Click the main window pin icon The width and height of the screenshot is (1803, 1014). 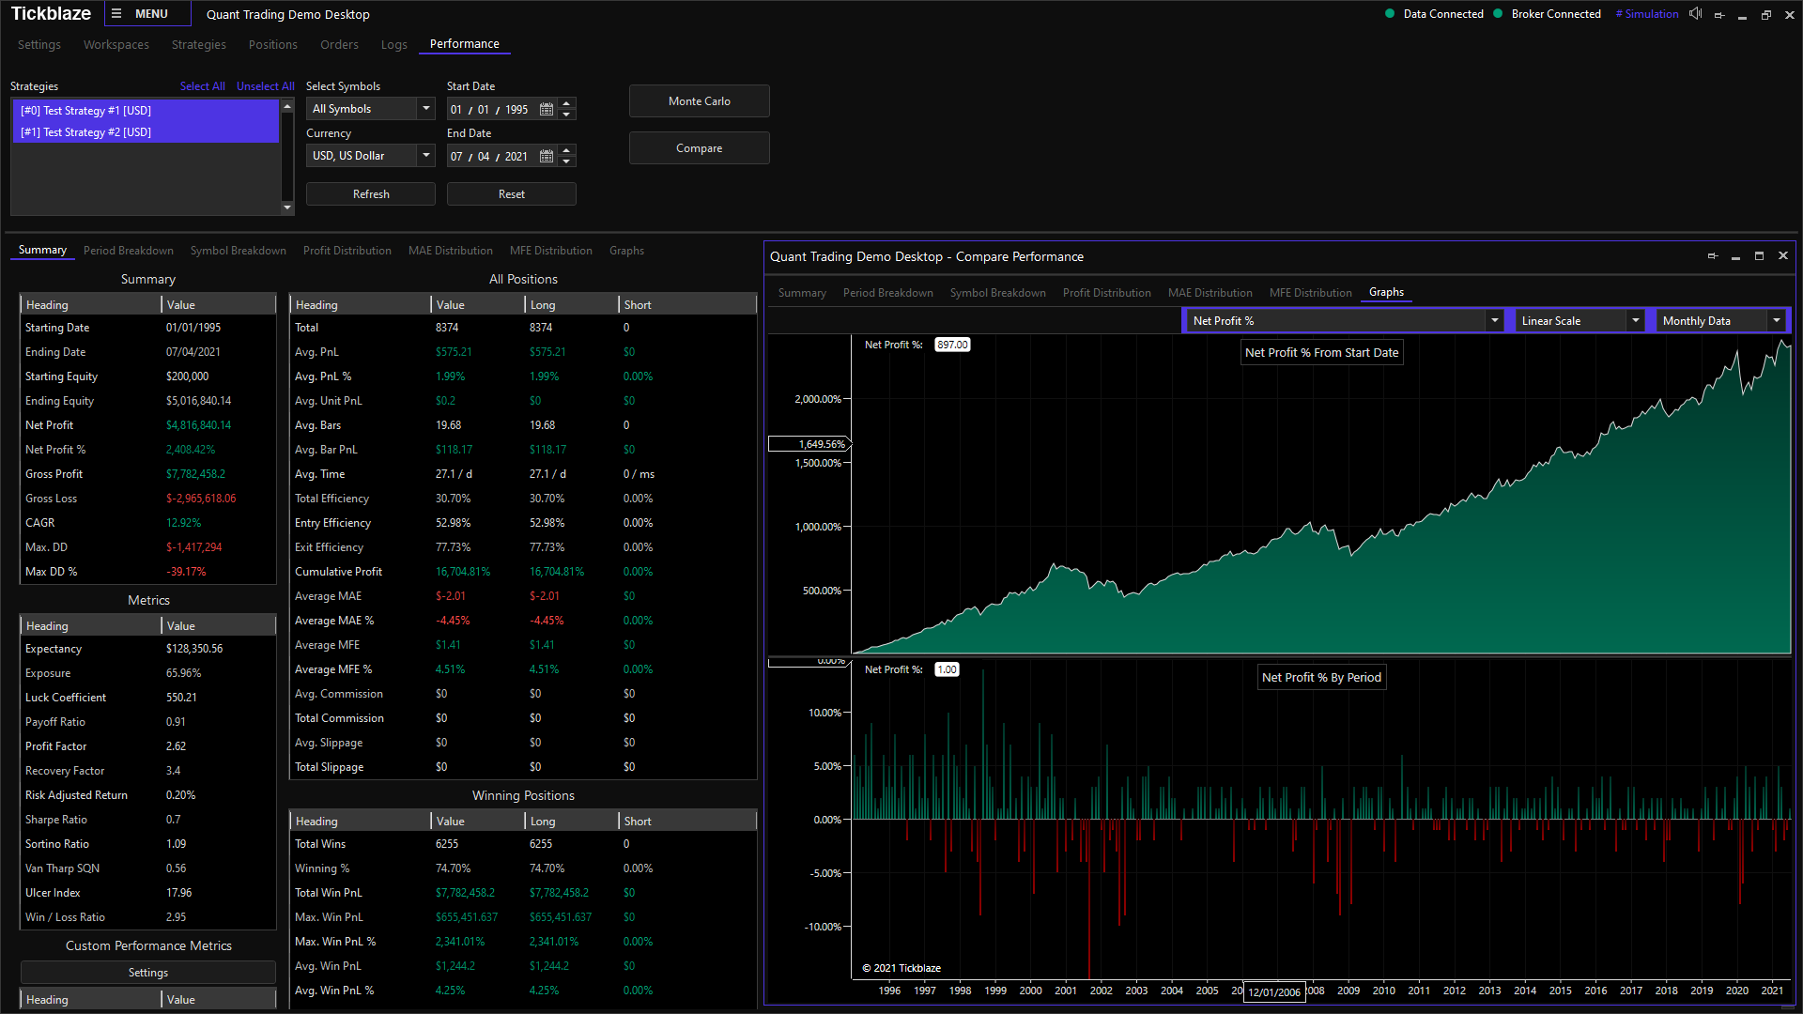pyautogui.click(x=1719, y=15)
